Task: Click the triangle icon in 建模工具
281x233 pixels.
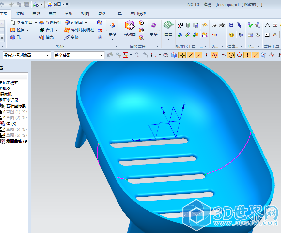Action: point(267,25)
